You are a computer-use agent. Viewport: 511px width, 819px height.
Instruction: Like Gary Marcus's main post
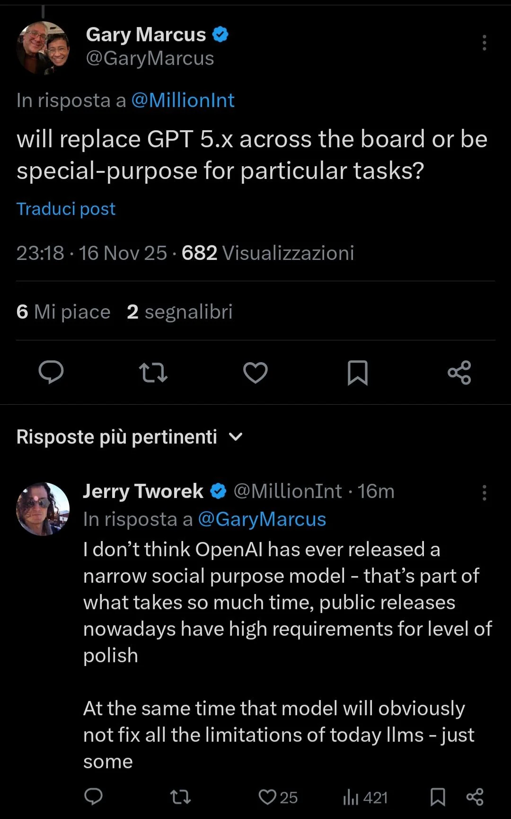click(x=255, y=372)
